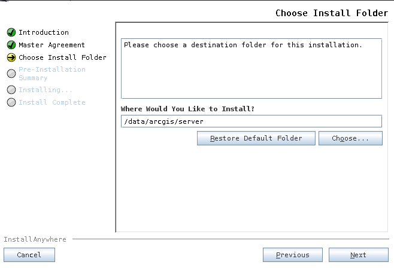
Task: Click the grey circle beside Installing...
Action: [11, 90]
